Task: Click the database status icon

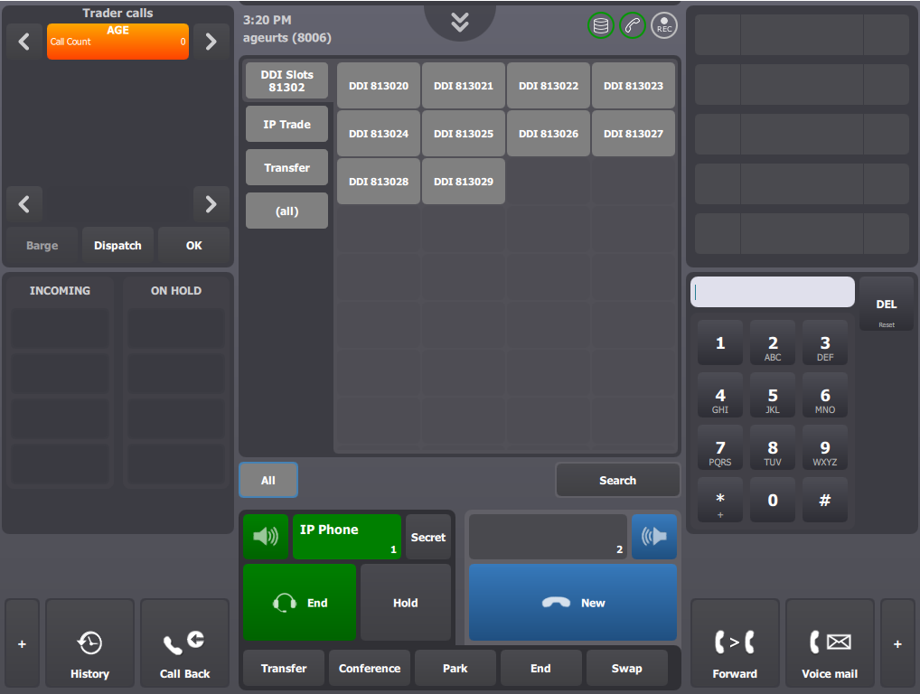Action: click(601, 26)
